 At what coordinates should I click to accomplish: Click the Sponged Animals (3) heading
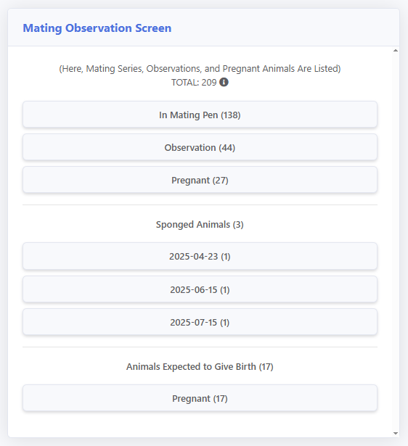tap(200, 224)
